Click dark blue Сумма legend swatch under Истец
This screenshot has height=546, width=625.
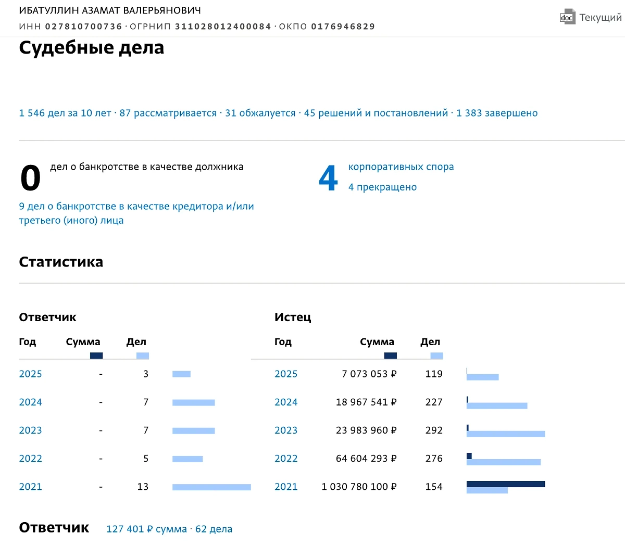click(390, 355)
